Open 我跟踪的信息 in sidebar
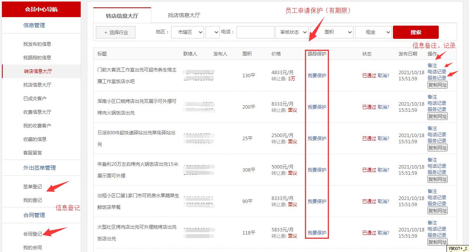 (37, 57)
